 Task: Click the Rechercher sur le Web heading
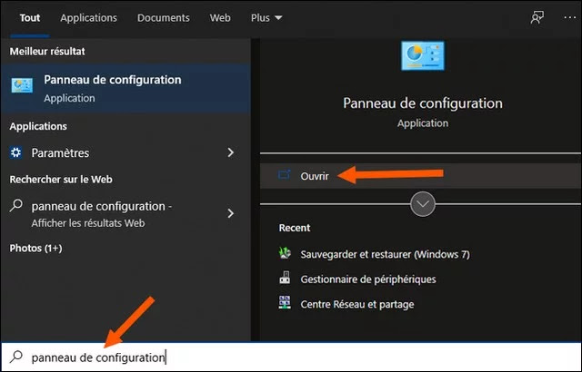pyautogui.click(x=61, y=179)
